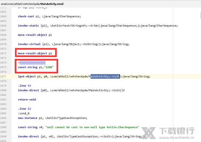The height and width of the screenshot is (142, 201).
Task: Click the return-void statement
Action: [x=27, y=100]
